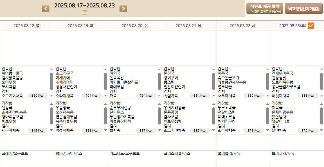Click the 680 Kcal badge on Monday lunch
324x167 pixels.
pos(38,96)
